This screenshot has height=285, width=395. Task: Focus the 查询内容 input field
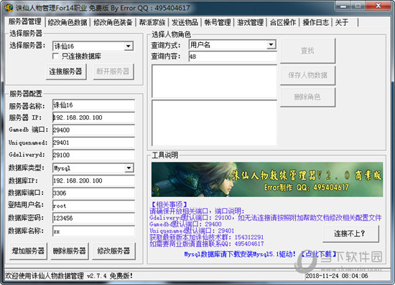click(x=233, y=57)
